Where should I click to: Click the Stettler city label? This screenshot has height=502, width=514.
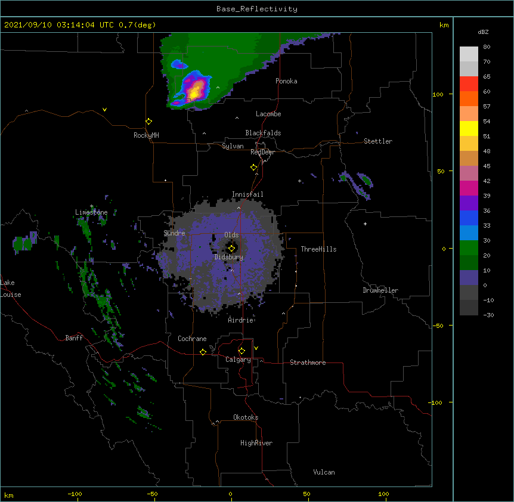(x=378, y=141)
